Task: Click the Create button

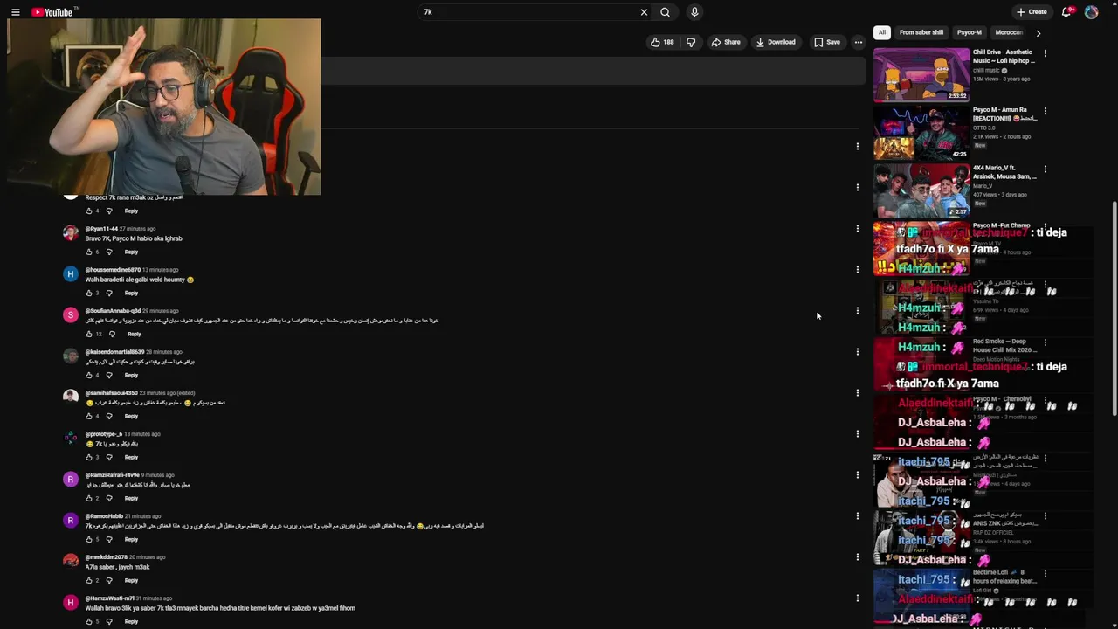Action: [1032, 12]
